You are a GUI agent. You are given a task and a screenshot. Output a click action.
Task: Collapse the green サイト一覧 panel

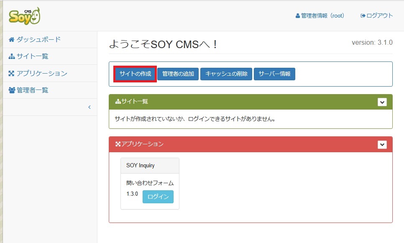[x=382, y=102]
